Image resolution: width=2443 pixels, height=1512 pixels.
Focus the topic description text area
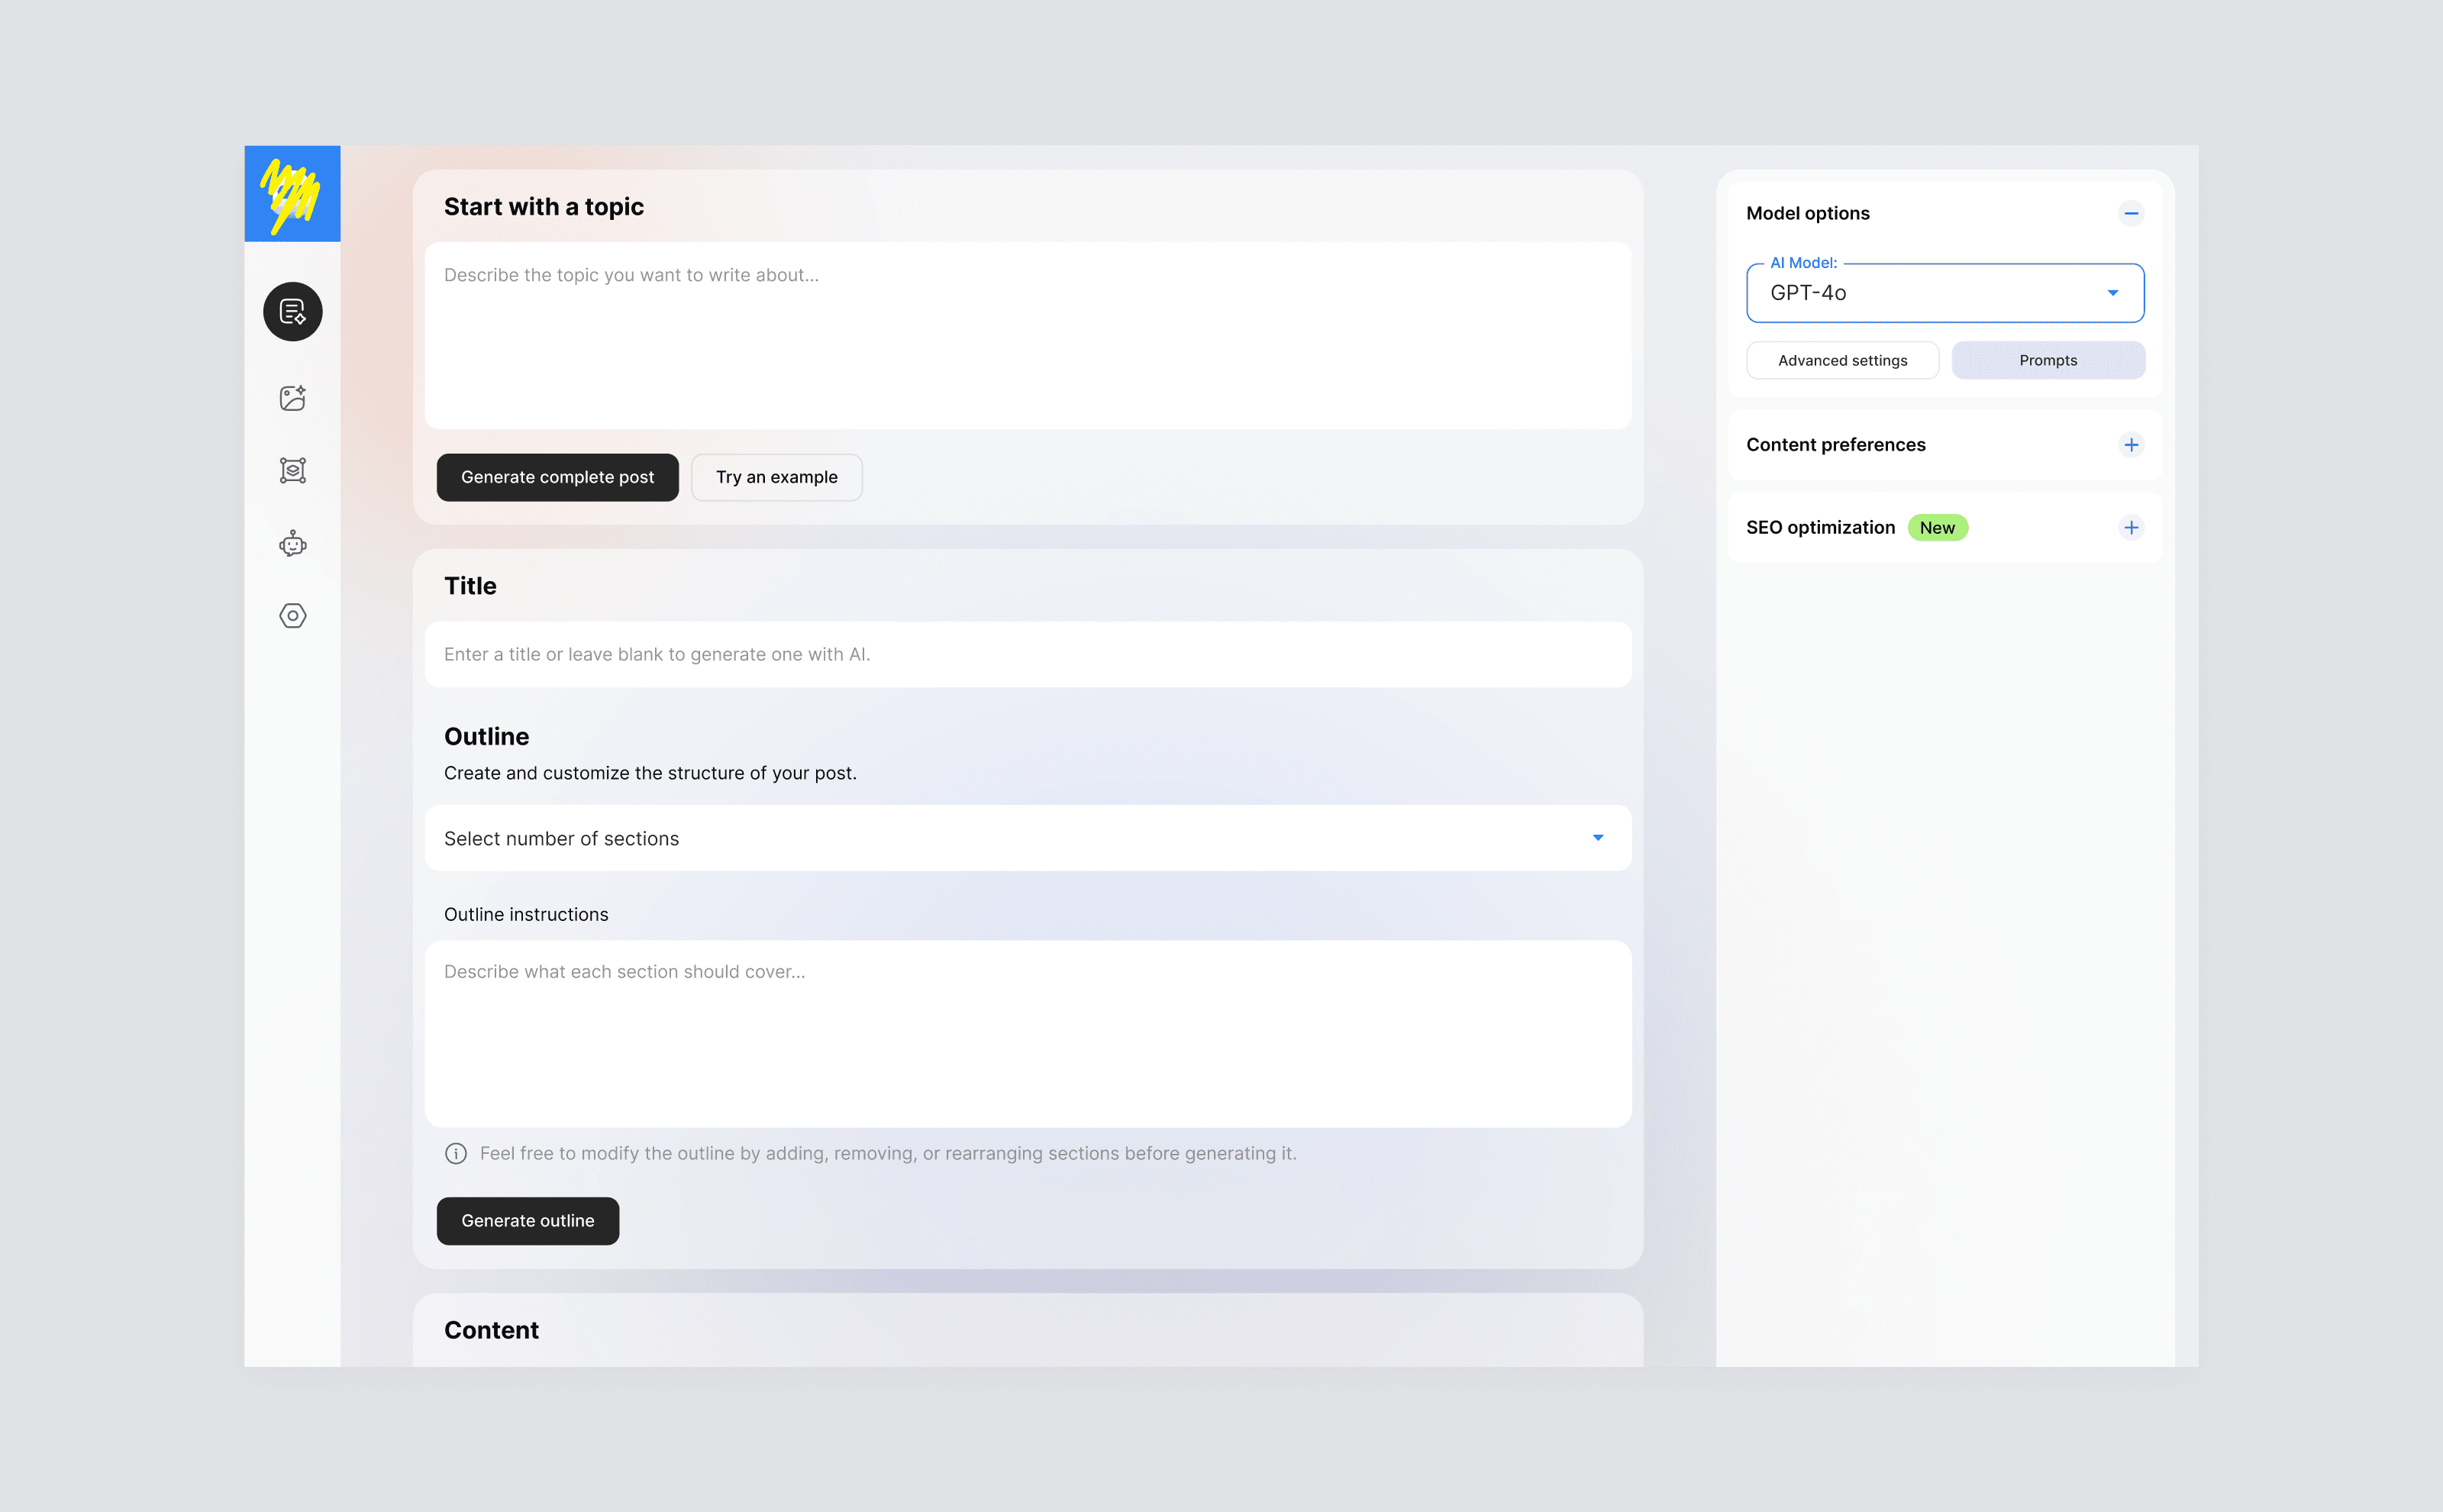tap(1028, 336)
